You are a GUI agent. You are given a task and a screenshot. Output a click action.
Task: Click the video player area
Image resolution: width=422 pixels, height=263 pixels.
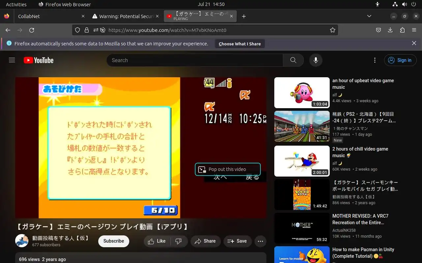[141, 148]
